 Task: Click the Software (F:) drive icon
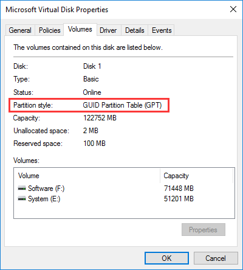(22, 189)
